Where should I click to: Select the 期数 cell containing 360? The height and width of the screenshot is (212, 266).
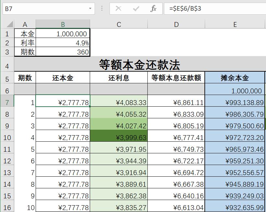pos(63,52)
